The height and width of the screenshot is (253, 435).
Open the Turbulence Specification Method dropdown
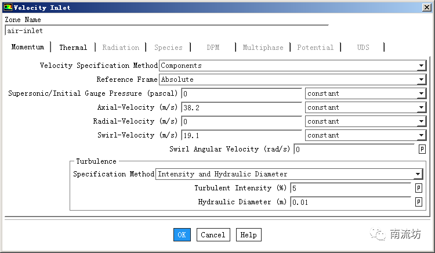418,174
